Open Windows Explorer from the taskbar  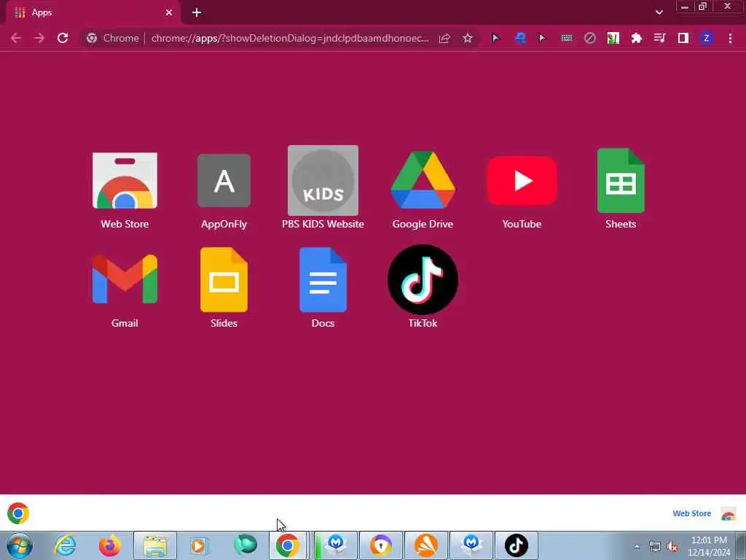[155, 545]
